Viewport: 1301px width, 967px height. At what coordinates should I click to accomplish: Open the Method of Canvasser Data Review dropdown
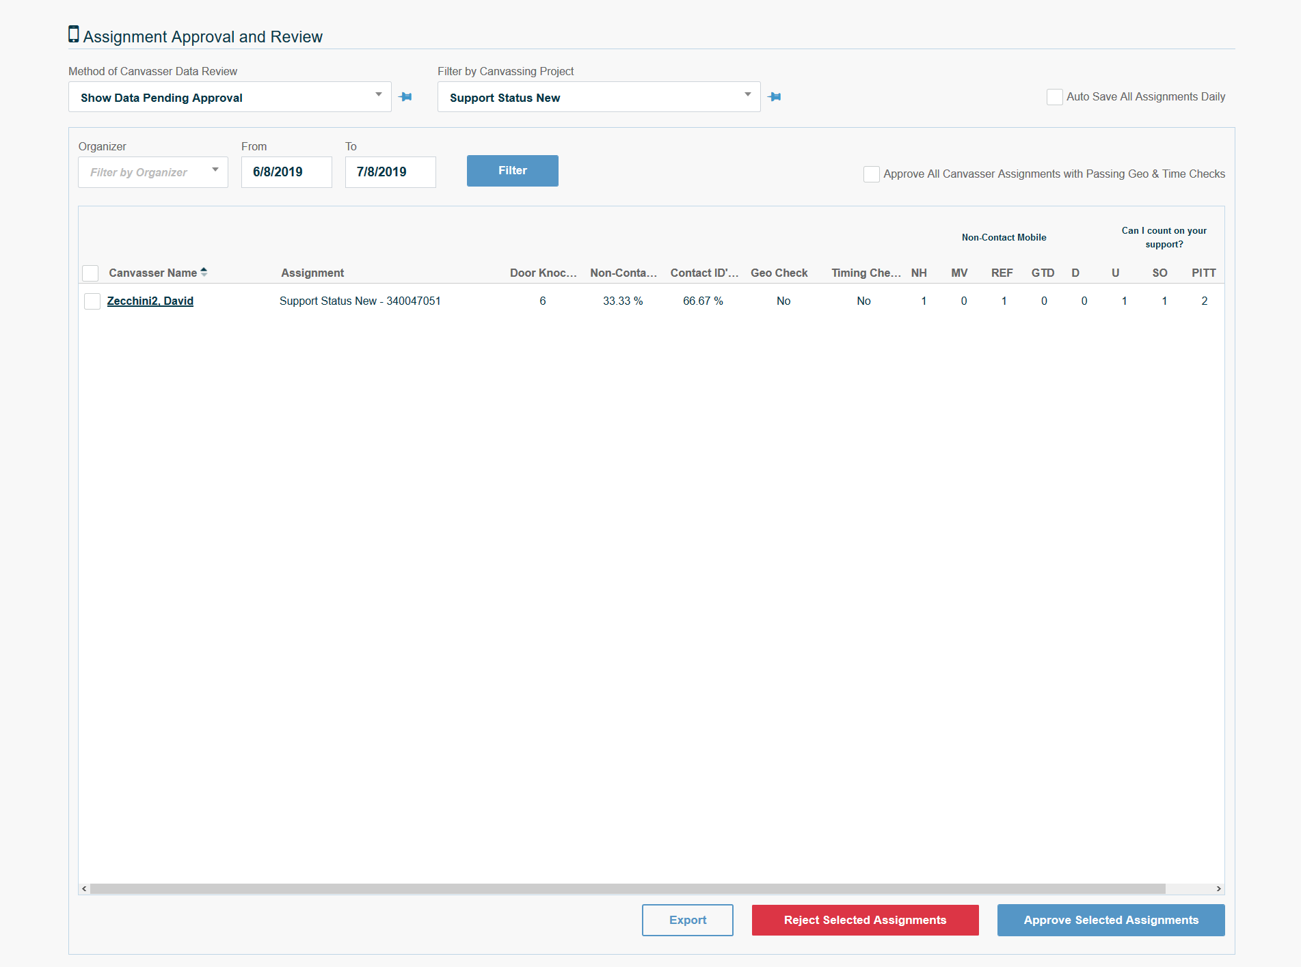[230, 97]
